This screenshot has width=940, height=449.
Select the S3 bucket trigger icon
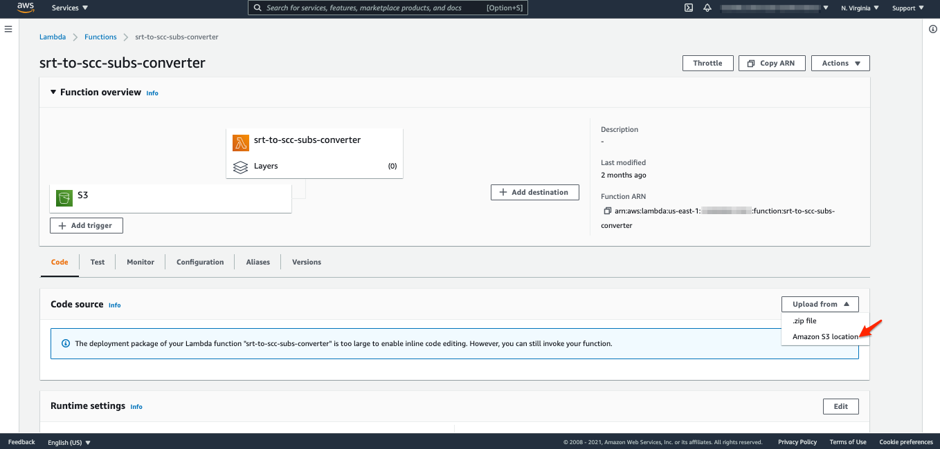64,198
